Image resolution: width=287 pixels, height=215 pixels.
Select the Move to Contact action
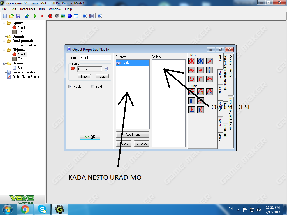coord(192,110)
